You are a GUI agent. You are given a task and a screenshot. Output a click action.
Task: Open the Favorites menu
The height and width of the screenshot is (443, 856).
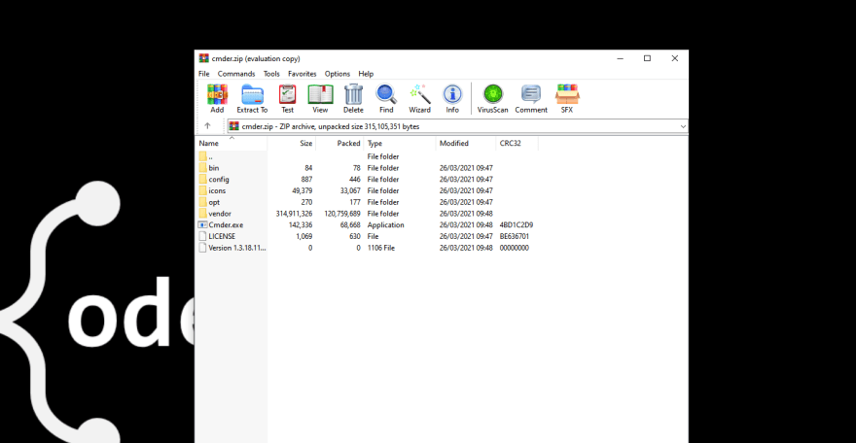point(302,74)
